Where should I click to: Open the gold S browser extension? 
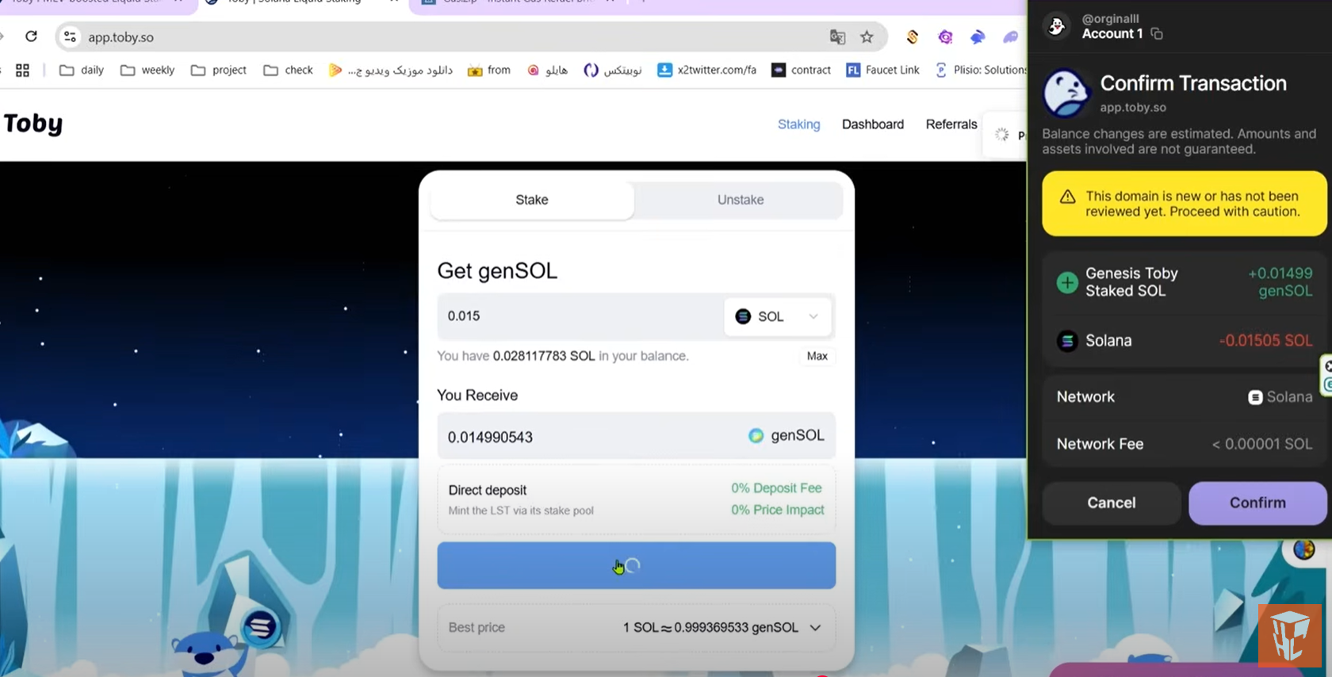pyautogui.click(x=913, y=36)
